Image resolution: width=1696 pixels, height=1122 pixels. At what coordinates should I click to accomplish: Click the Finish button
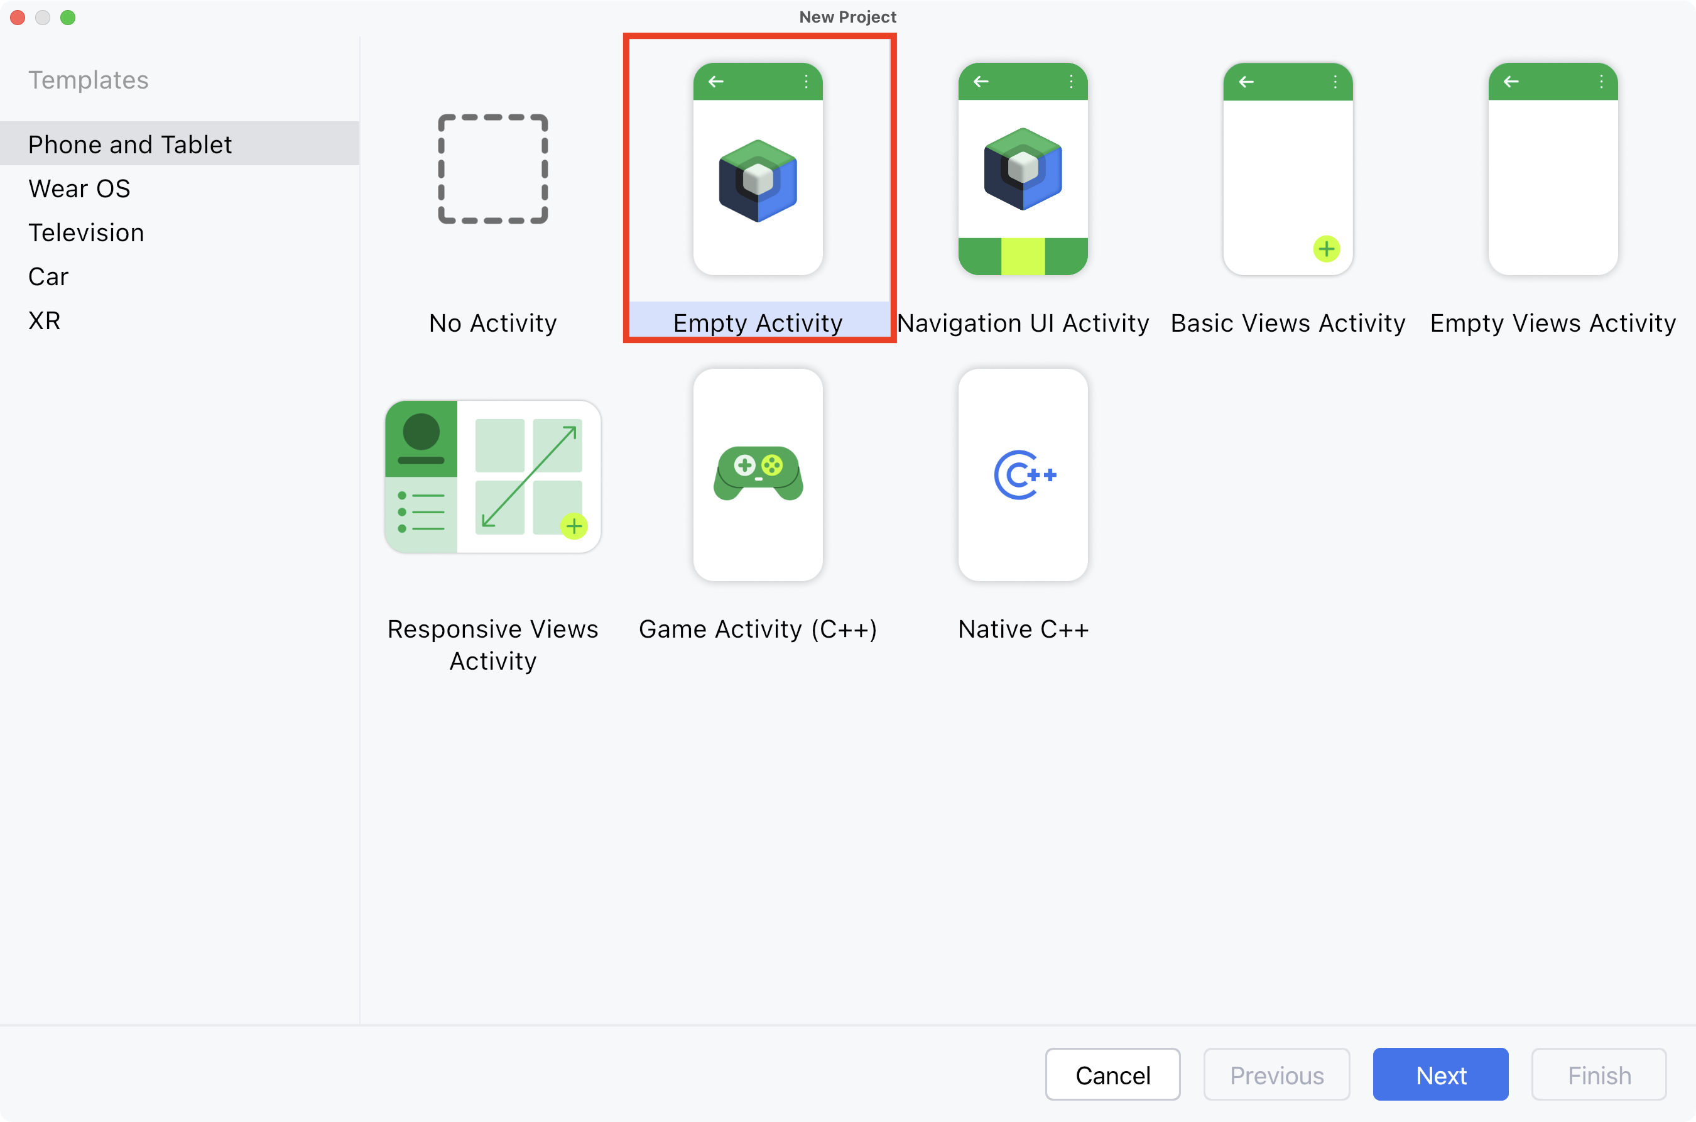tap(1599, 1075)
